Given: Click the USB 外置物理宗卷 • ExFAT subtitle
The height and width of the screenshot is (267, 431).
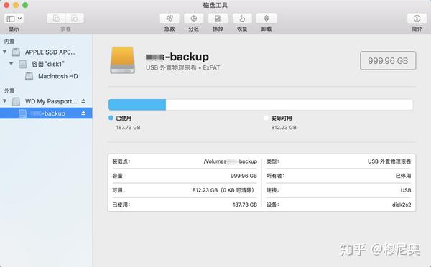Looking at the screenshot, I should (x=182, y=67).
